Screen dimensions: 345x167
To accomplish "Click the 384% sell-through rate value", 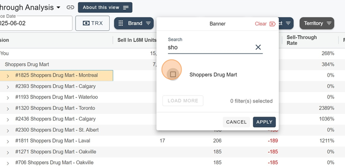I will coord(328,64).
